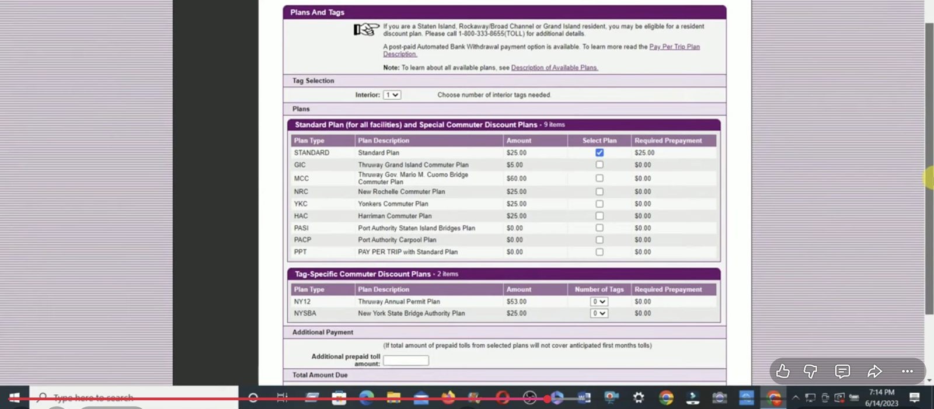Click the $53.00 amount in NY12 row
Screen dimensions: 934x409
(517, 302)
